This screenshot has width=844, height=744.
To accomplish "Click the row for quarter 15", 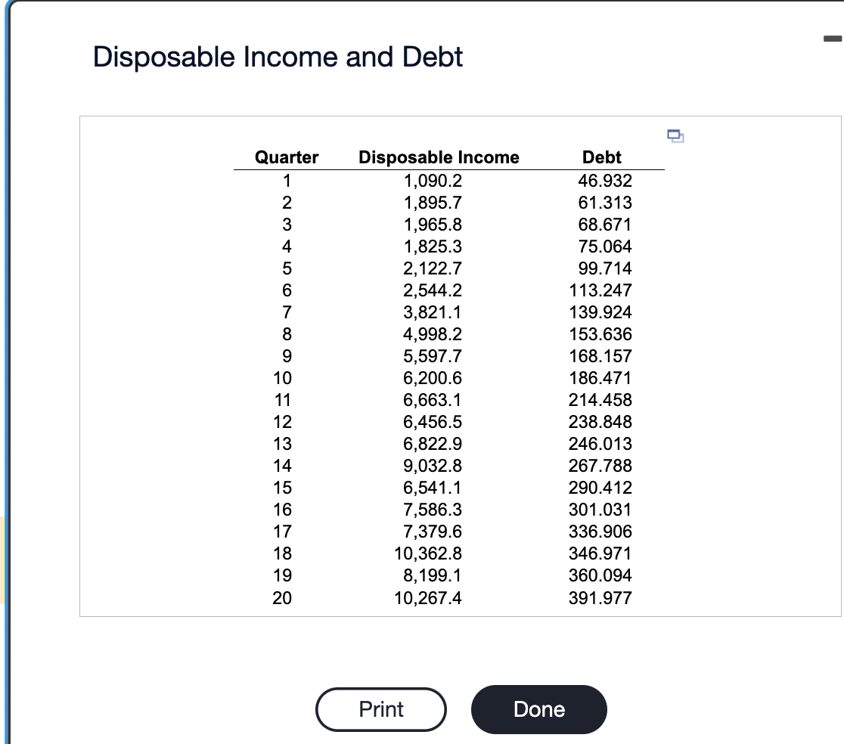I will point(283,488).
